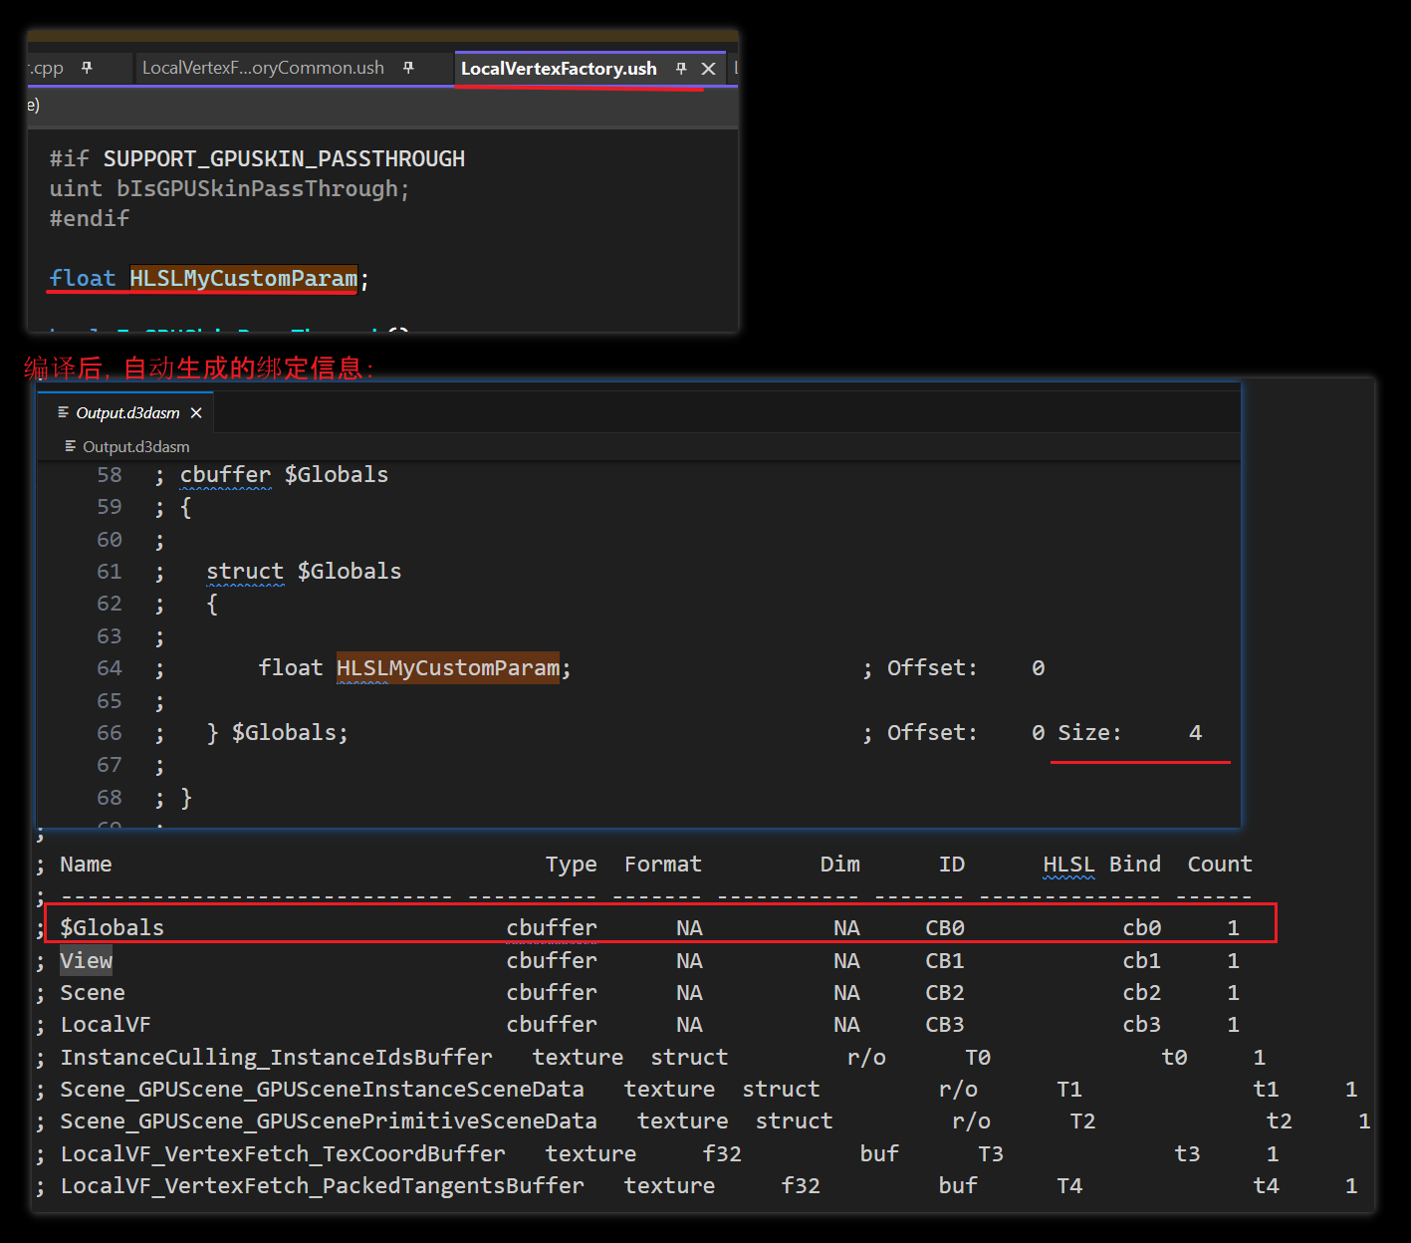This screenshot has width=1411, height=1243.
Task: Click the highlighted HLSLMyCustomParam on line 64
Action: coord(447,668)
